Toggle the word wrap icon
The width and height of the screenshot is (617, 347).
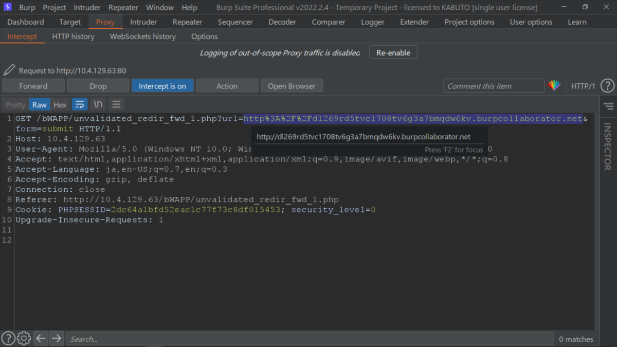click(x=80, y=104)
